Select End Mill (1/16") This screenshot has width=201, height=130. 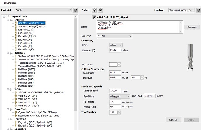[x=26, y=33]
